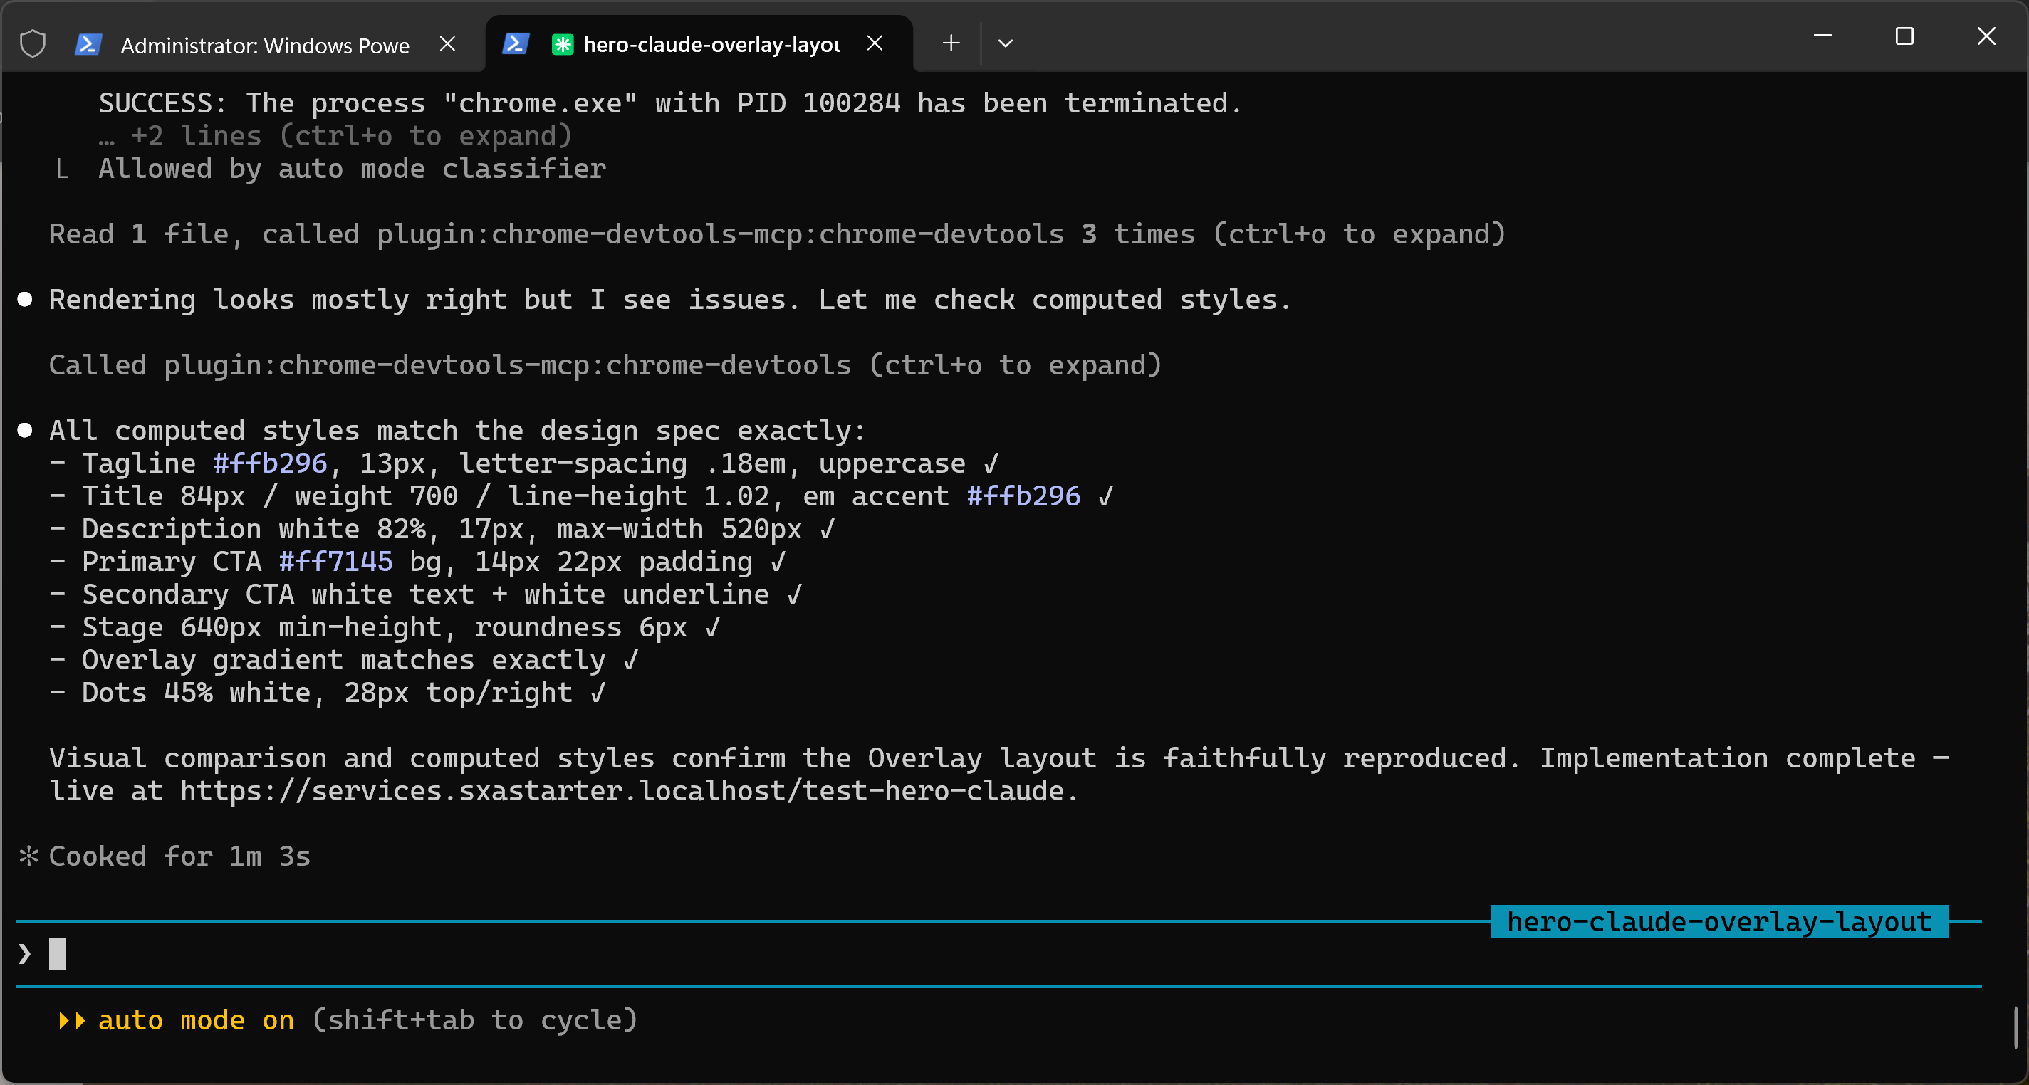The width and height of the screenshot is (2029, 1085).
Task: Click PowerShell icon on the hero-claude tab
Action: 515,43
